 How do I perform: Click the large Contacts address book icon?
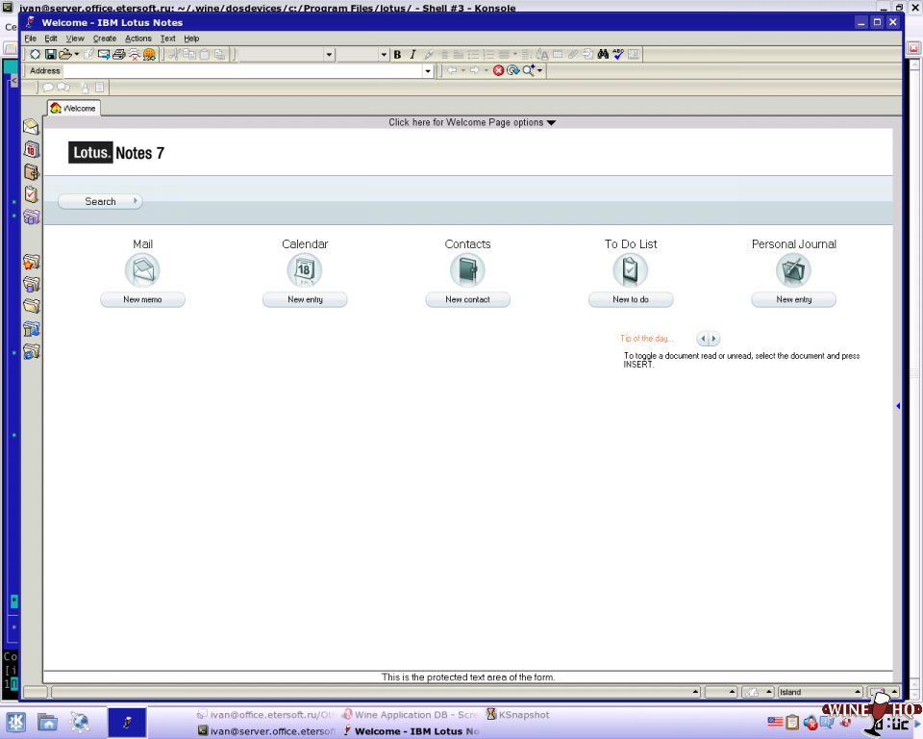tap(467, 270)
